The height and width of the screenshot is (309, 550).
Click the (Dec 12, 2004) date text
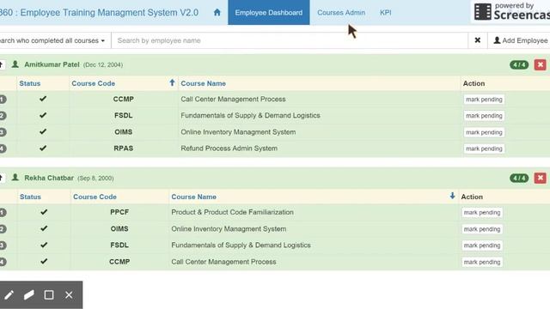pos(103,65)
